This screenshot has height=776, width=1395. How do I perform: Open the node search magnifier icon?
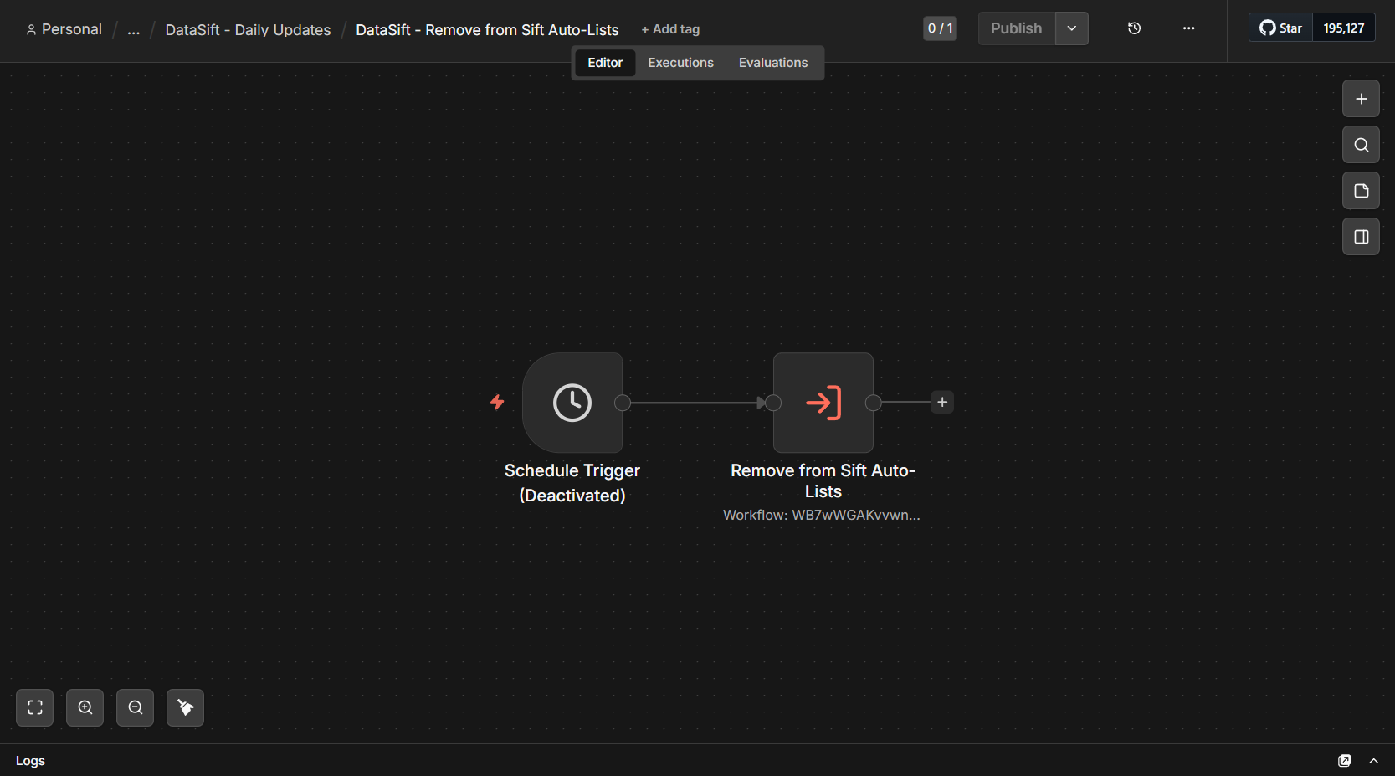1361,145
